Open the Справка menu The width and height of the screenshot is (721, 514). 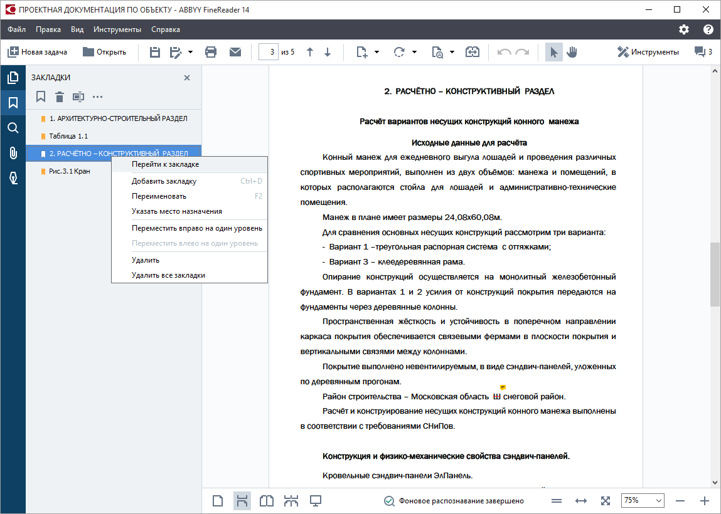coord(166,29)
